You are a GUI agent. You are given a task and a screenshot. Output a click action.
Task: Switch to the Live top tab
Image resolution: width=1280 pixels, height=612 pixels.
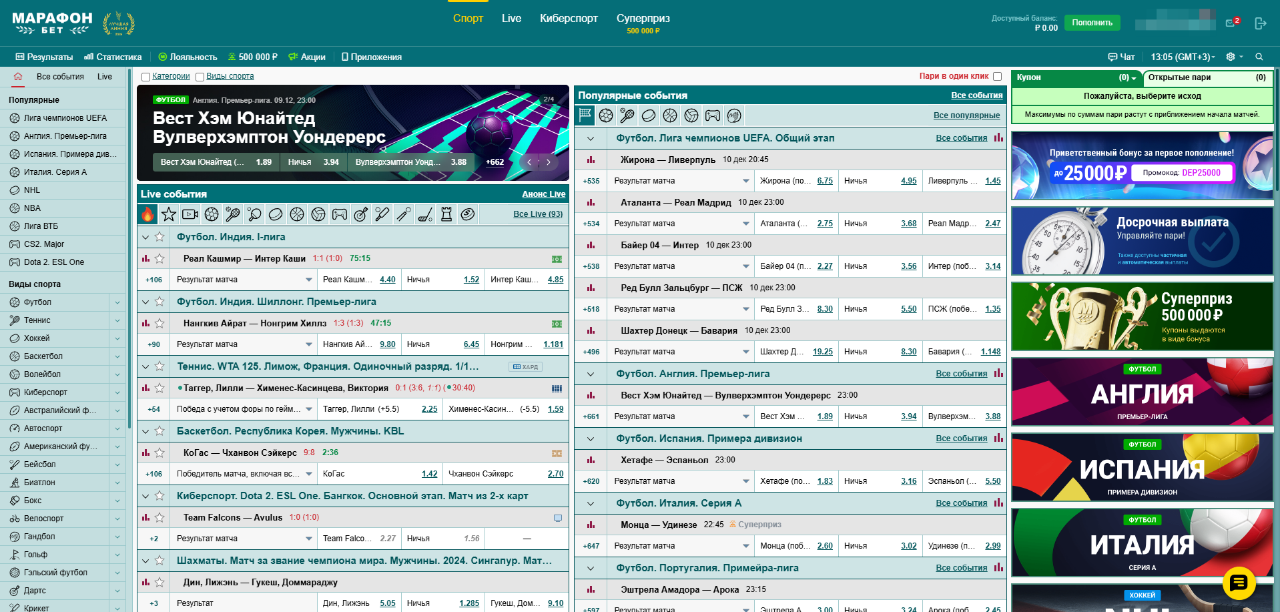[x=511, y=18]
